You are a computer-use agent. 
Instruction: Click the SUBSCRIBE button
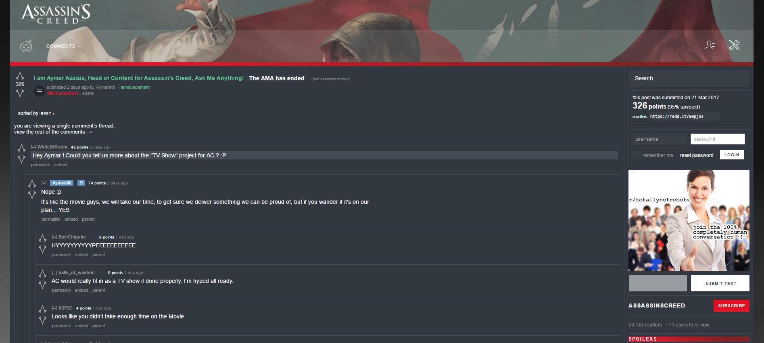tap(731, 306)
